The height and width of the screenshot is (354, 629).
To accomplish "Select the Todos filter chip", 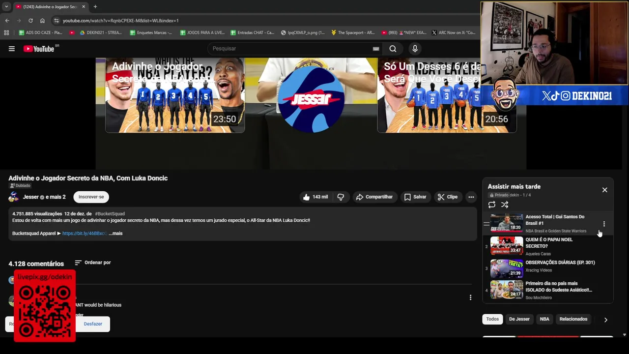I will coord(492,319).
